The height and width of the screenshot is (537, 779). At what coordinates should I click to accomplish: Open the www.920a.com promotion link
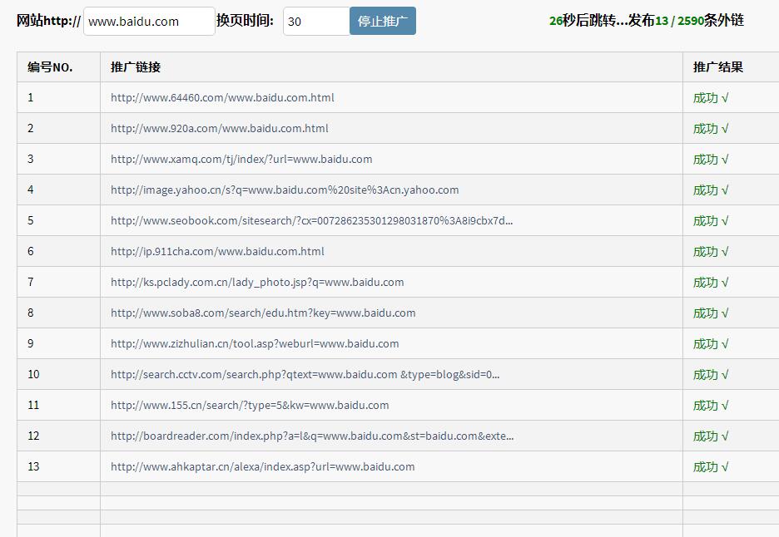[x=219, y=129]
